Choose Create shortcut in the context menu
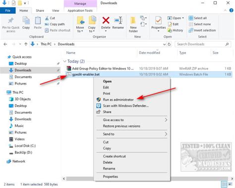235x188 pixels. pos(115,156)
